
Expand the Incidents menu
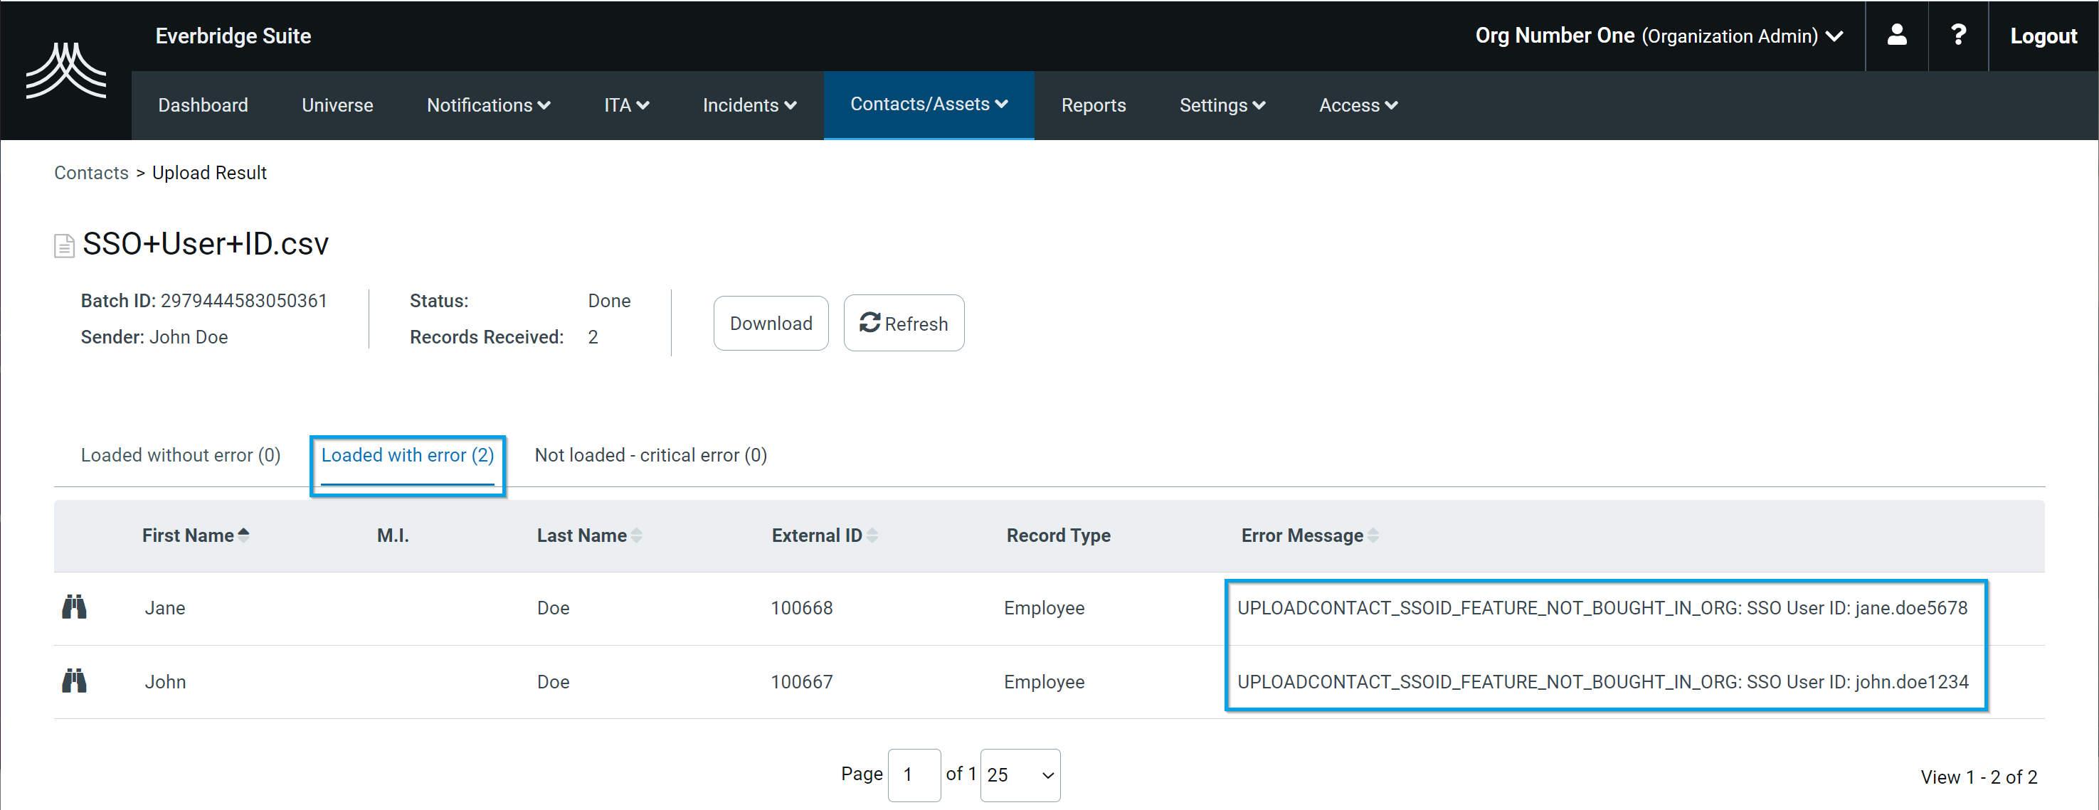point(749,105)
